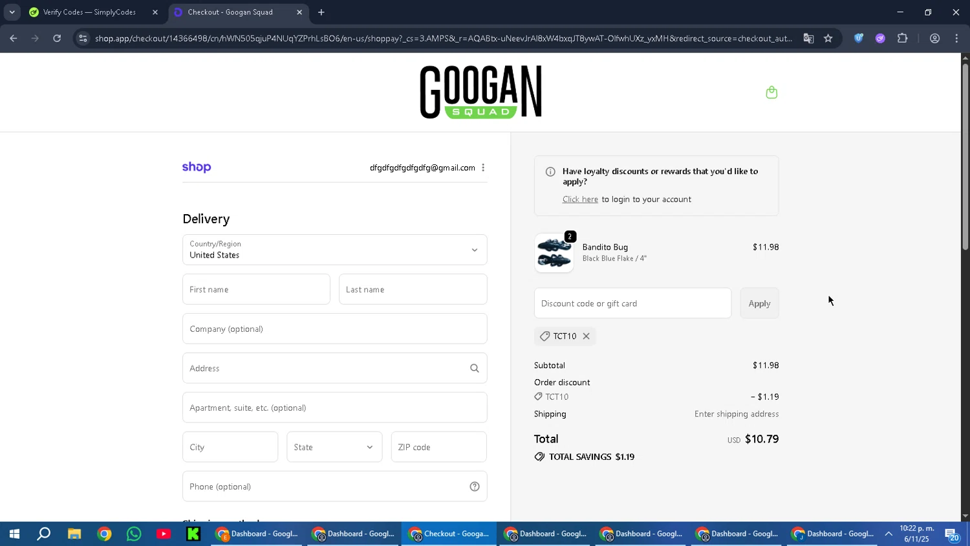Expand the Country/Region dropdown
970x546 pixels.
pos(334,250)
